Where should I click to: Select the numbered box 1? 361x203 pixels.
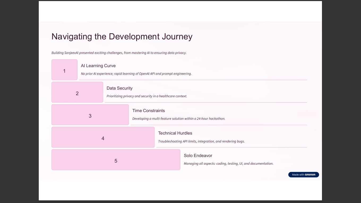coord(65,70)
